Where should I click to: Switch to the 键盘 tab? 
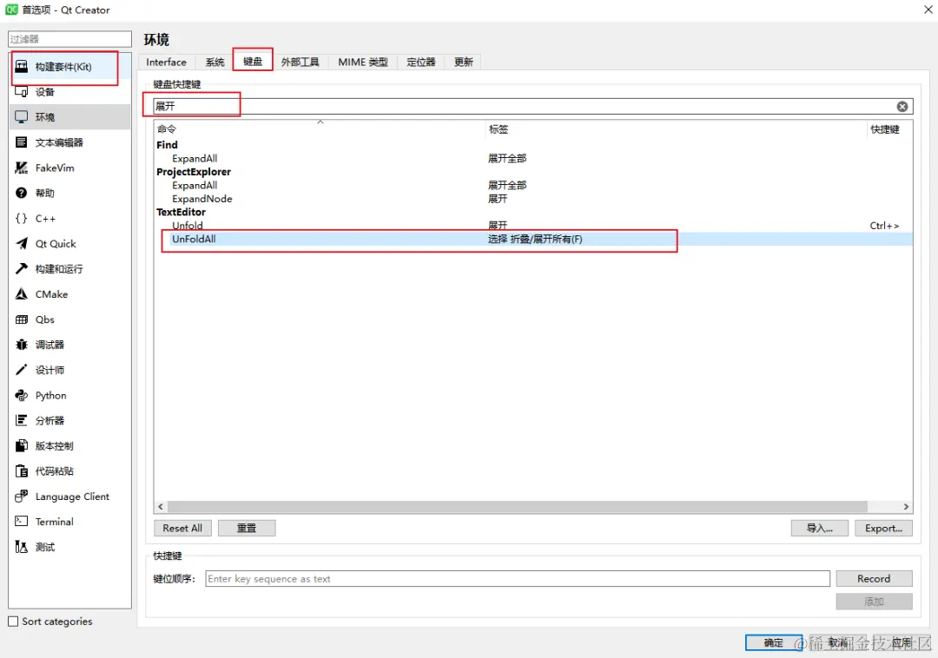(x=253, y=62)
